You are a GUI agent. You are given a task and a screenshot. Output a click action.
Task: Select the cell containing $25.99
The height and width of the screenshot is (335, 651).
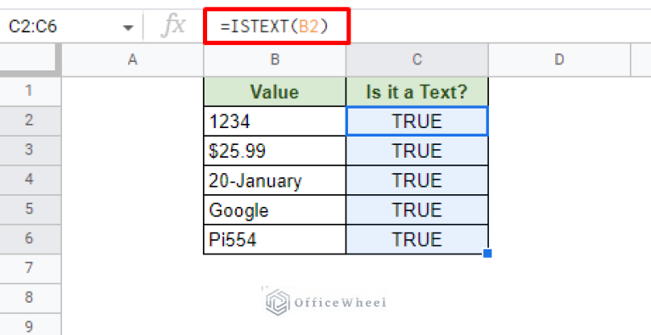pos(275,150)
